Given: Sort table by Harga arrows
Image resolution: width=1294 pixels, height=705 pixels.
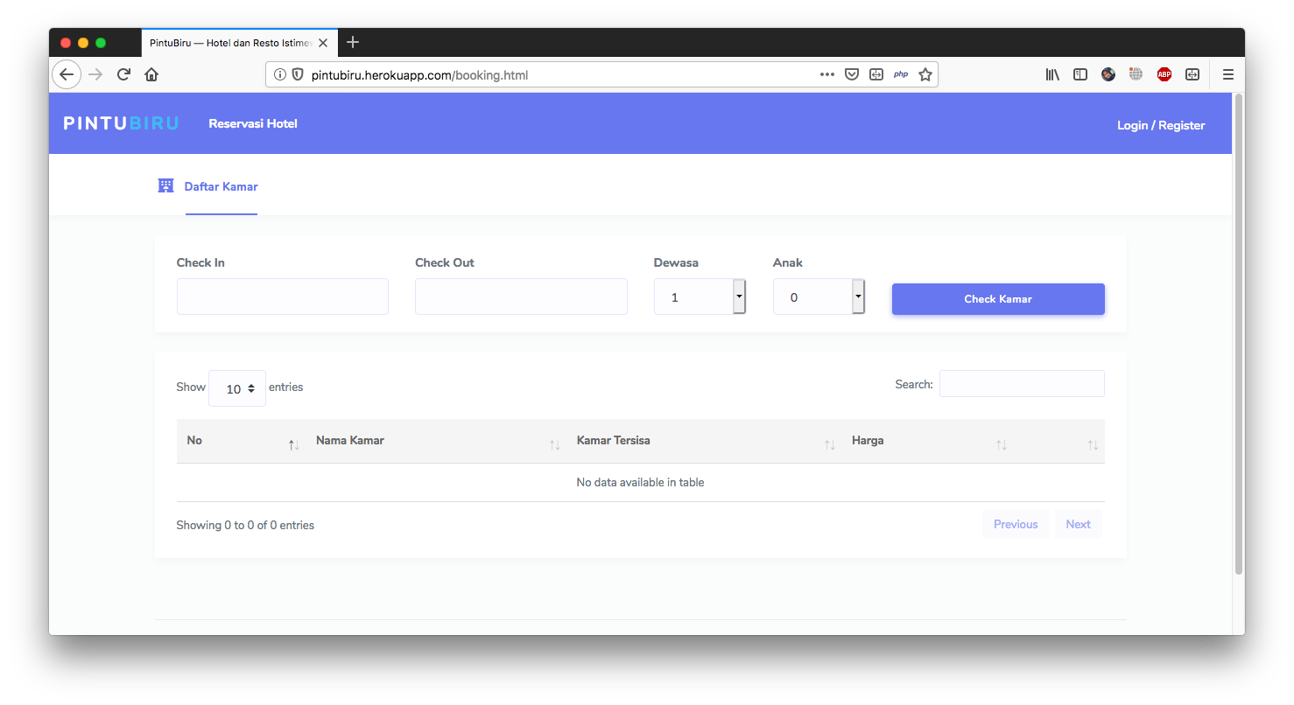Looking at the screenshot, I should click(x=1001, y=445).
